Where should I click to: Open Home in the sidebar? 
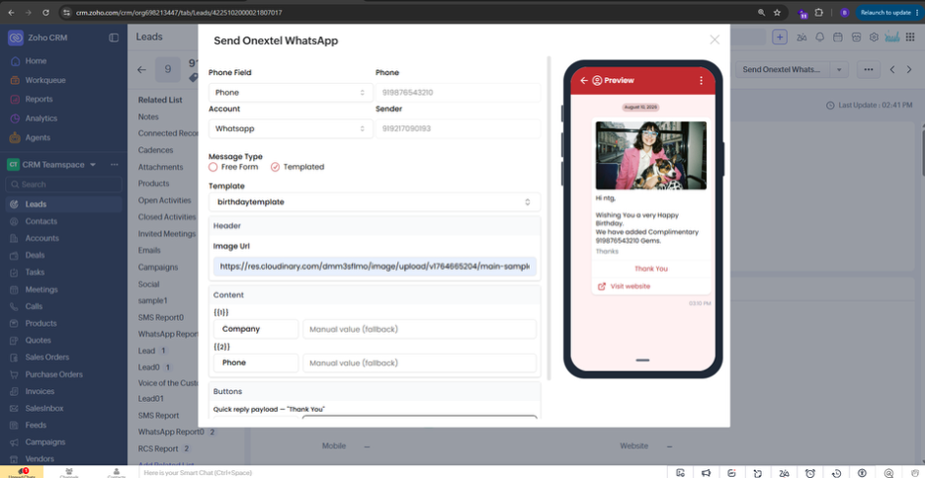point(36,60)
